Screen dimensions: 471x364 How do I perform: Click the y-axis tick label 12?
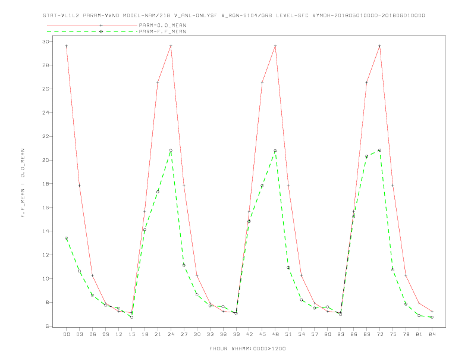click(46, 255)
